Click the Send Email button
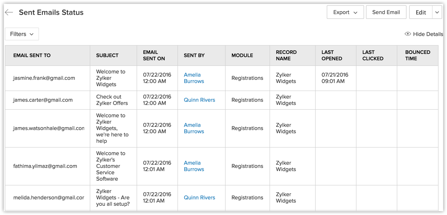447x215 pixels. click(386, 12)
